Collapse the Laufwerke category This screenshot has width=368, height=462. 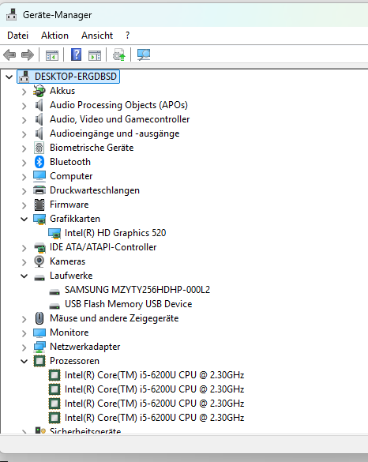pos(24,276)
